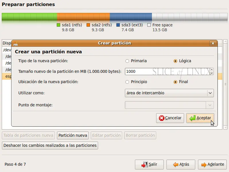Viewport: 229px width, 172px height.
Task: Click the Cancelar button
Action: click(x=170, y=118)
